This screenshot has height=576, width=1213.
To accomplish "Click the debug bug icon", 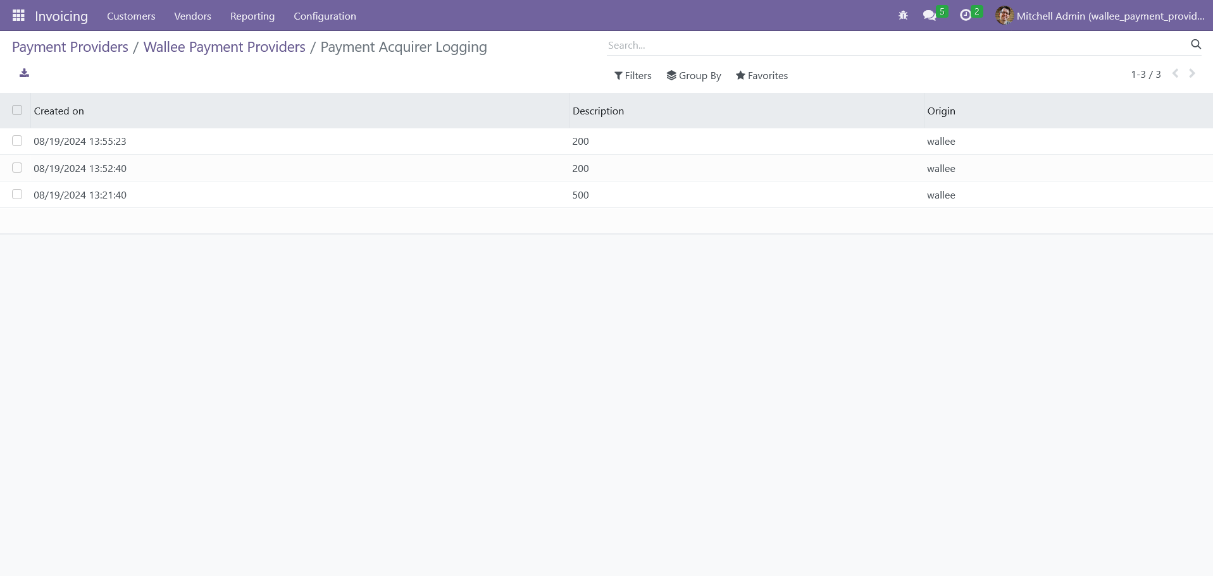I will pos(903,16).
